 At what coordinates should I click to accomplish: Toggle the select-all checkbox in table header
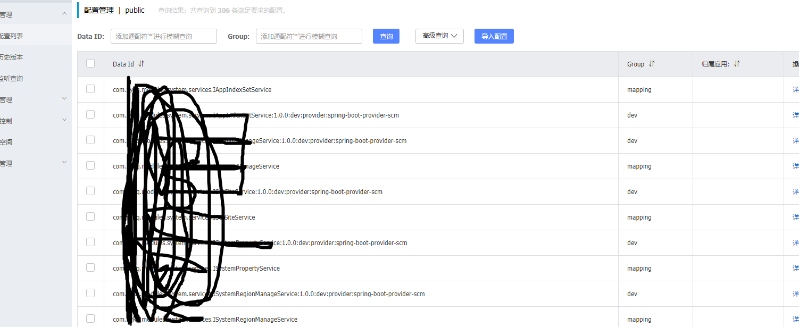click(90, 63)
